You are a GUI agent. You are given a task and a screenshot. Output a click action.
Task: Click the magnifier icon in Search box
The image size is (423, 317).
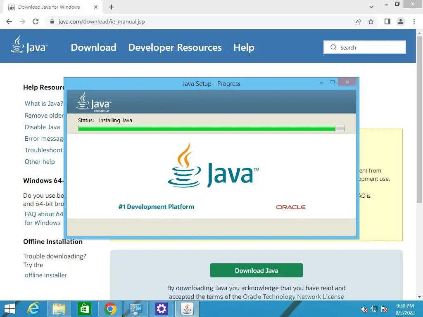pyautogui.click(x=333, y=47)
